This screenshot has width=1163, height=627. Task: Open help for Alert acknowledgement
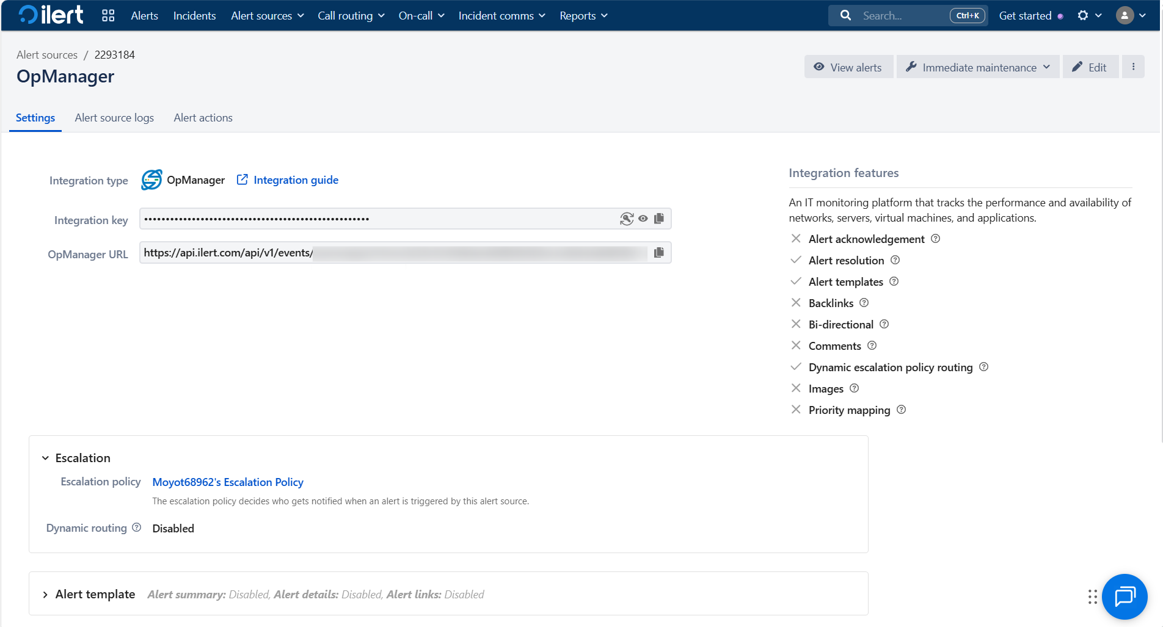tap(935, 239)
